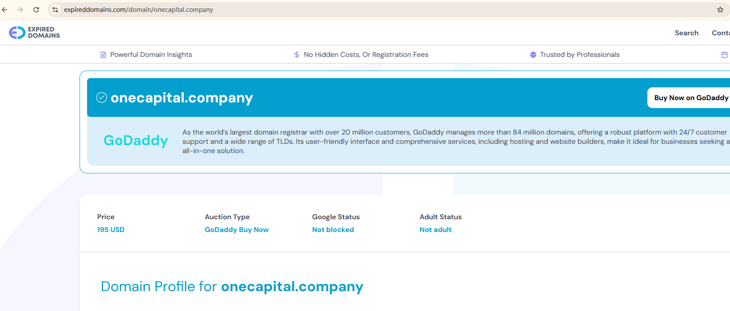Click the GoDaddy brand logo
Viewport: 730px width, 311px height.
[136, 140]
